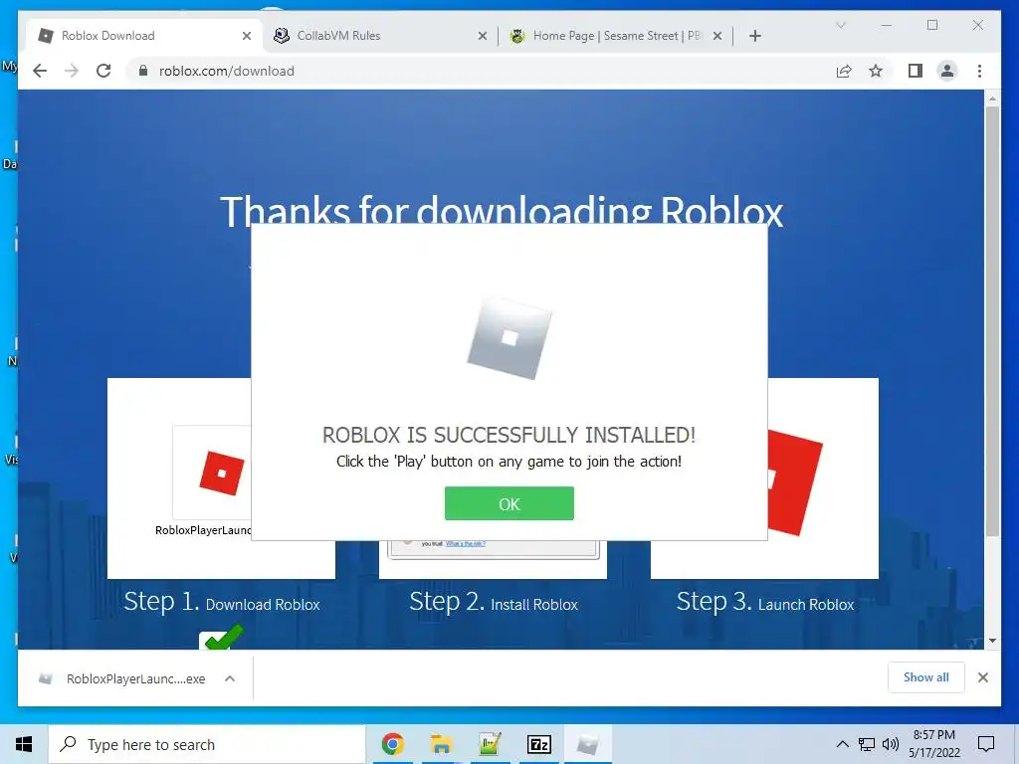Click the Roblox logo in the dialog

(509, 337)
